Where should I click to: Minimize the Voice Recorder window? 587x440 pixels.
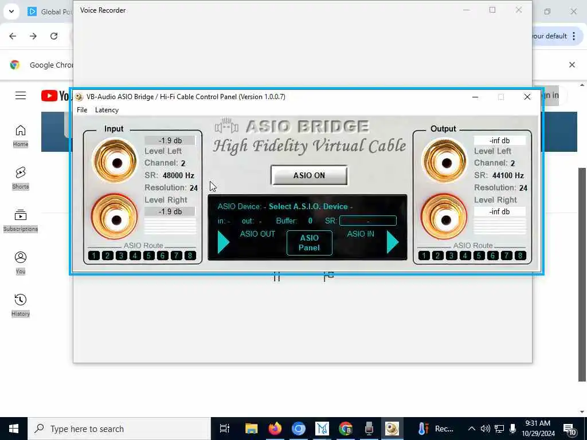pyautogui.click(x=467, y=10)
